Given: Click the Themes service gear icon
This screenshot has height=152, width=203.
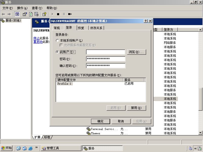Looking at the screenshot, I should click(x=88, y=133).
